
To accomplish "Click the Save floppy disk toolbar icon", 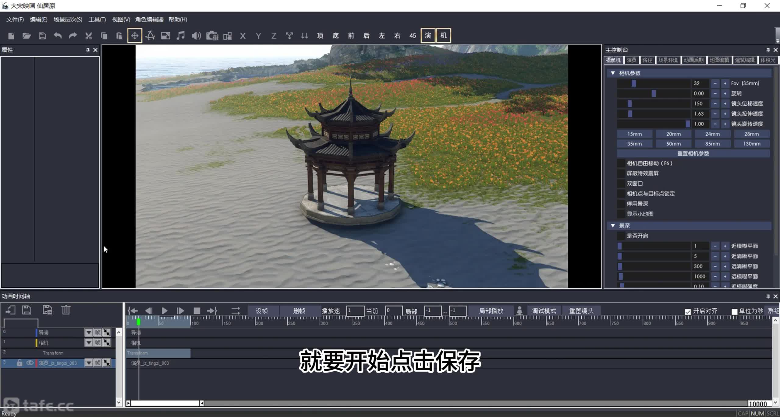I will 42,36.
